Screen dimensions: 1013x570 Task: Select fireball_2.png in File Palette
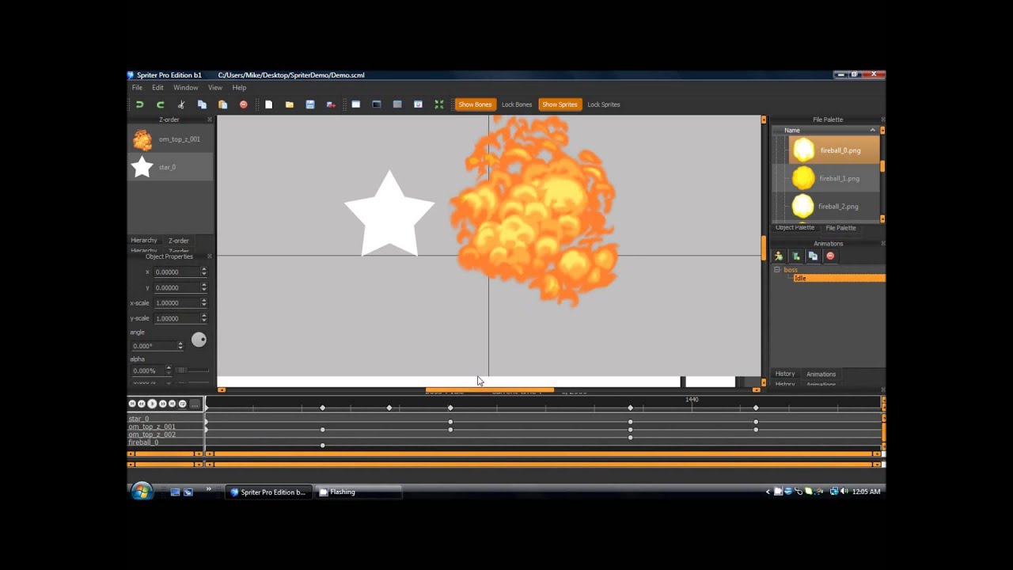834,206
